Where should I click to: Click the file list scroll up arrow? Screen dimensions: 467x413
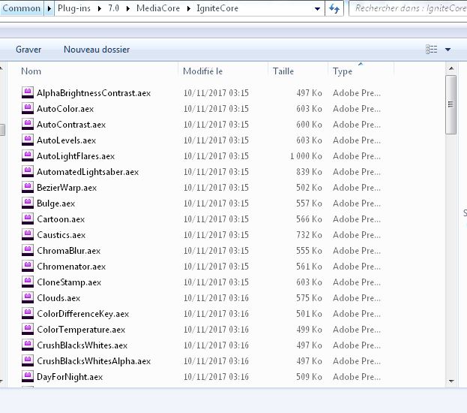(451, 68)
